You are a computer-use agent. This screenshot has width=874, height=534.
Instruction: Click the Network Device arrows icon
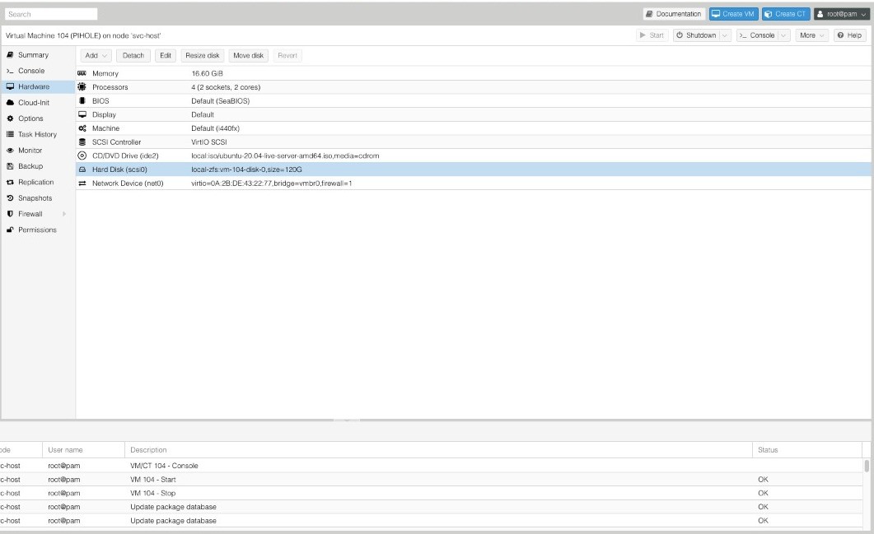(x=82, y=183)
